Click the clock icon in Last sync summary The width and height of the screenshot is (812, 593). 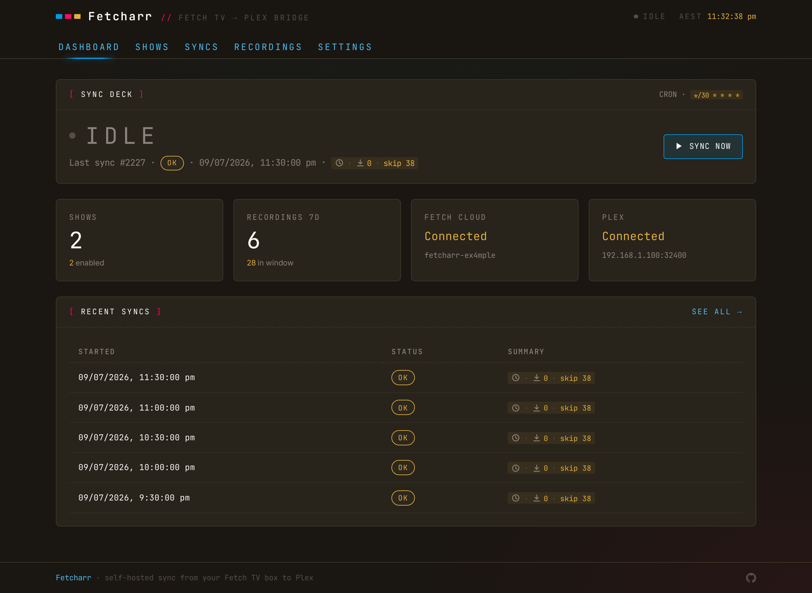(x=339, y=163)
